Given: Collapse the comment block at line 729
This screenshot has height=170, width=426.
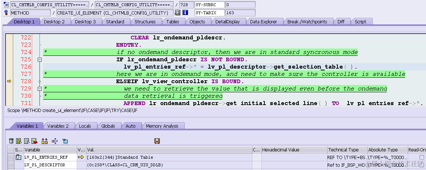Looking at the screenshot, I should (39, 89).
